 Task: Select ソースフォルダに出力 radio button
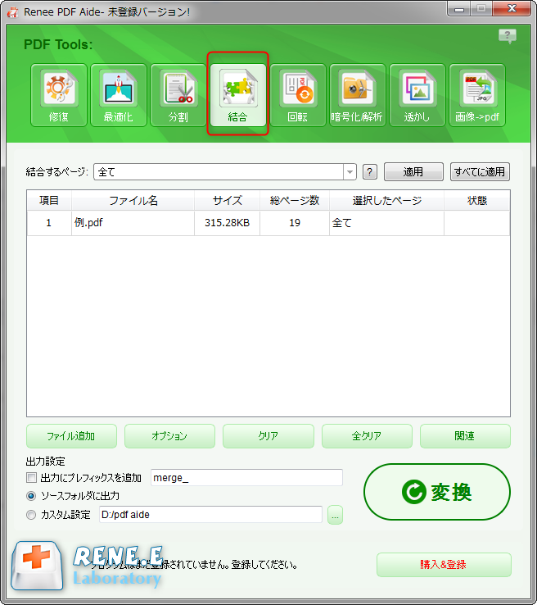31,496
